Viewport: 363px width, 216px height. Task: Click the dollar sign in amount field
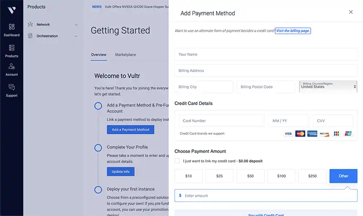(180, 196)
